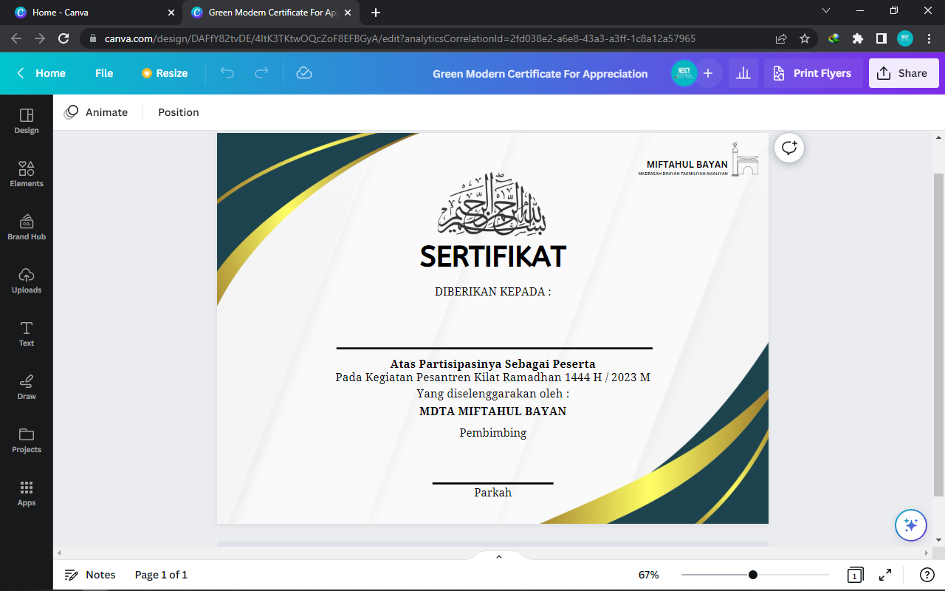945x591 pixels.
Task: Click the Print Flyers button
Action: (x=814, y=73)
